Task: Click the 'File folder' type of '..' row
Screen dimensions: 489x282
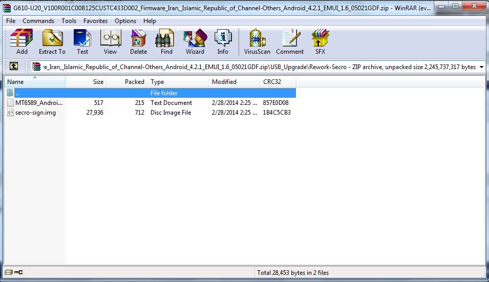Action: [164, 93]
